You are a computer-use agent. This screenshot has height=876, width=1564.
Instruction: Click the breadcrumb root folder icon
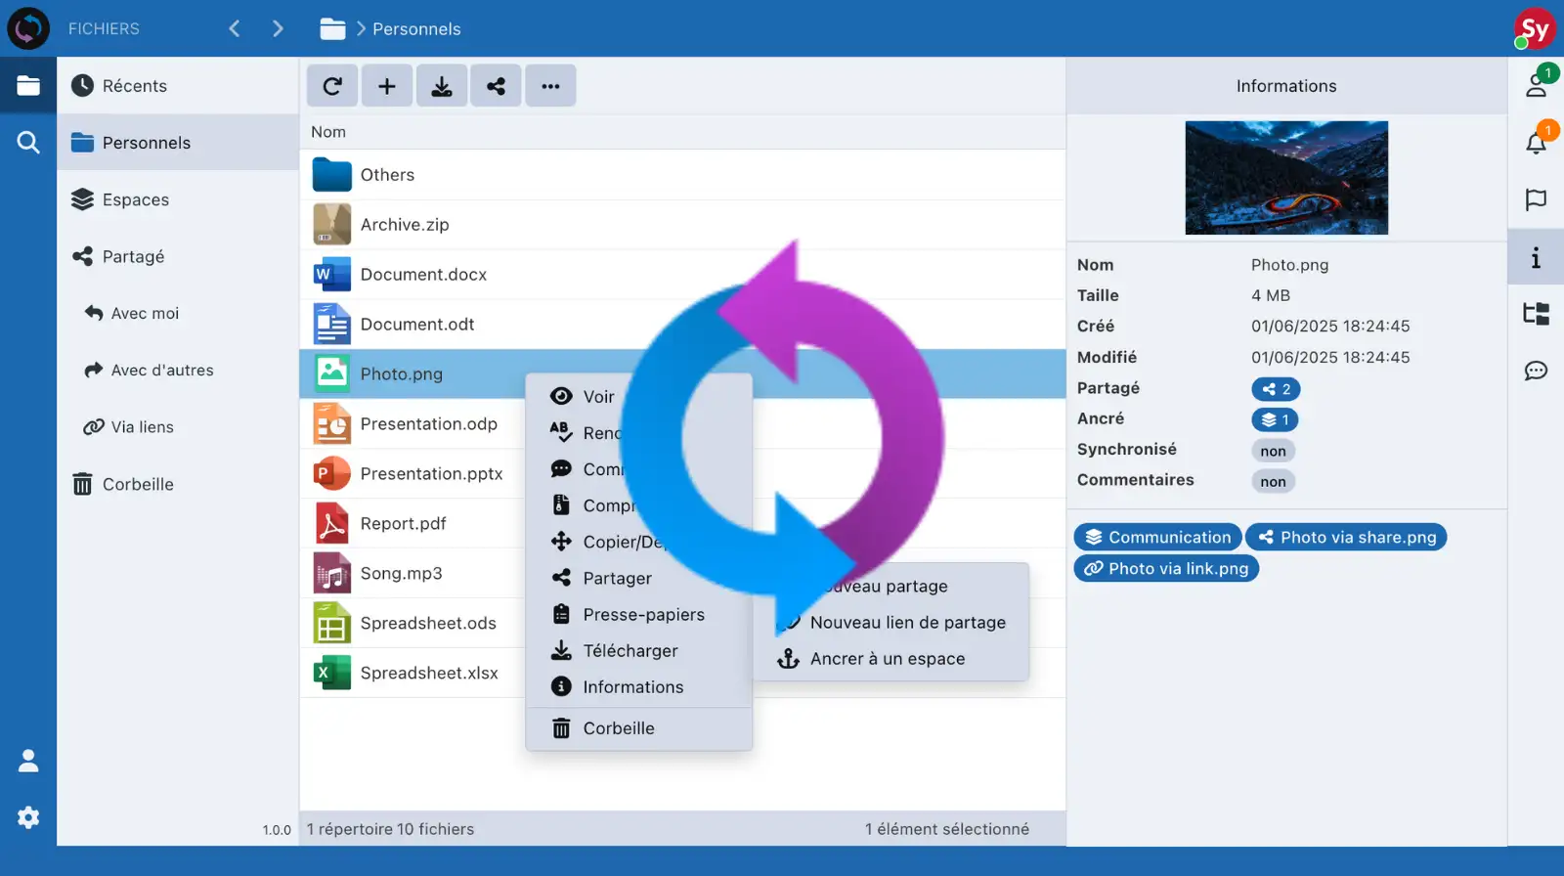click(332, 28)
